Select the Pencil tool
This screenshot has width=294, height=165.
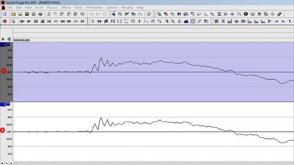click(127, 14)
